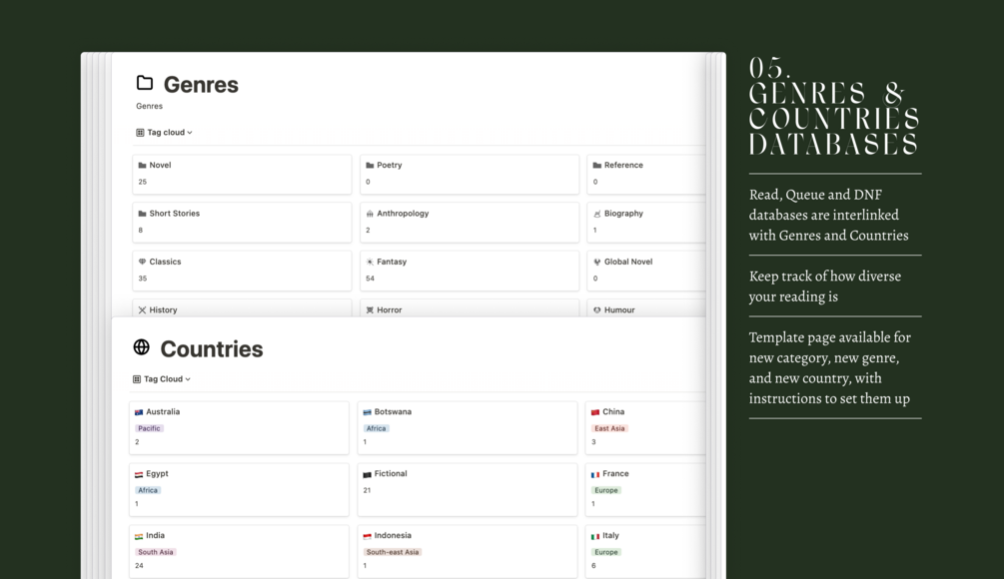Click the Poetry genre folder icon

point(370,165)
